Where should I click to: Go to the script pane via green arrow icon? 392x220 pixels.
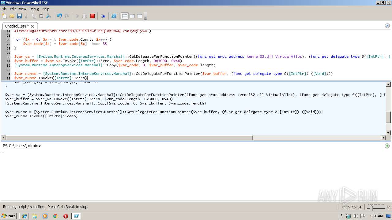pyautogui.click(x=387, y=146)
